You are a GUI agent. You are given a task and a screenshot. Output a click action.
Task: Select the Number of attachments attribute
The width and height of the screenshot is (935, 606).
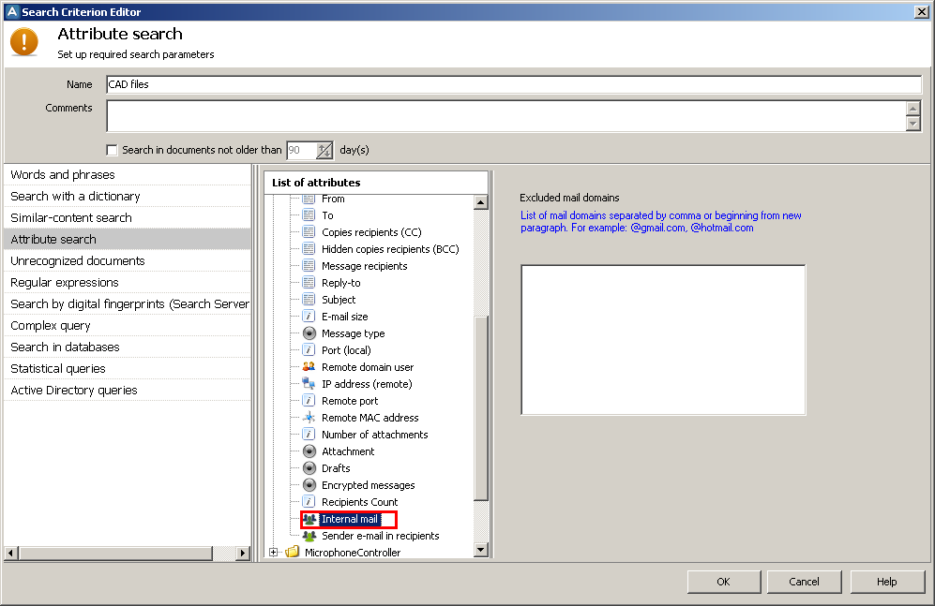click(x=374, y=435)
